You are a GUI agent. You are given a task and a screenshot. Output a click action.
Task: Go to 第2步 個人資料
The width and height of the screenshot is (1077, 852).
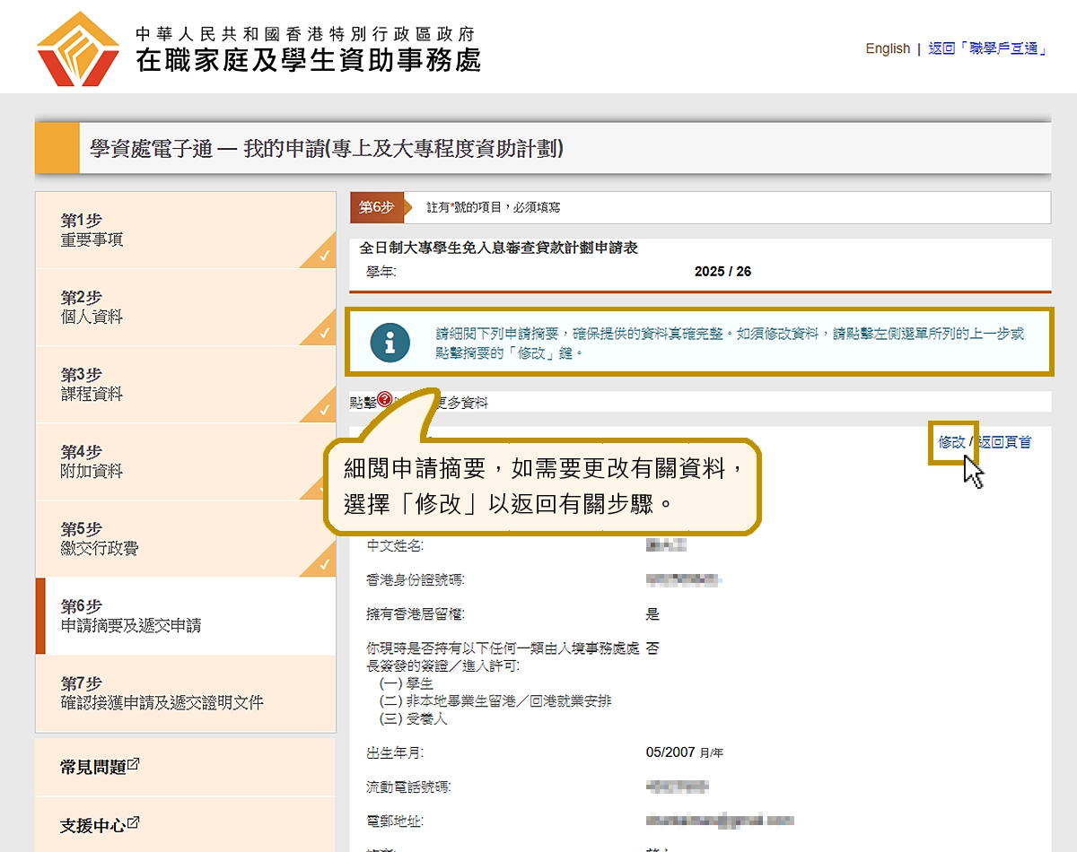point(92,308)
